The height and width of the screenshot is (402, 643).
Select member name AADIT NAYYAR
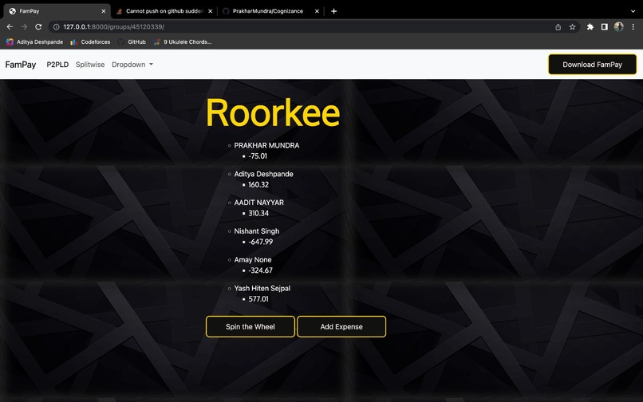[258, 203]
